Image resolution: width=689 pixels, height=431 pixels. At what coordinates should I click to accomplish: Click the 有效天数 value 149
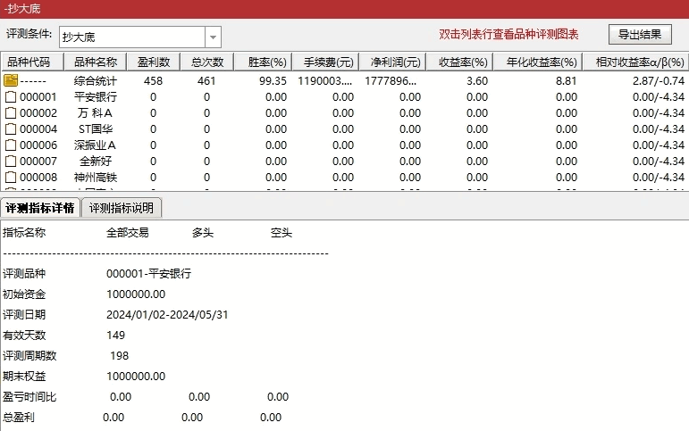coord(115,336)
